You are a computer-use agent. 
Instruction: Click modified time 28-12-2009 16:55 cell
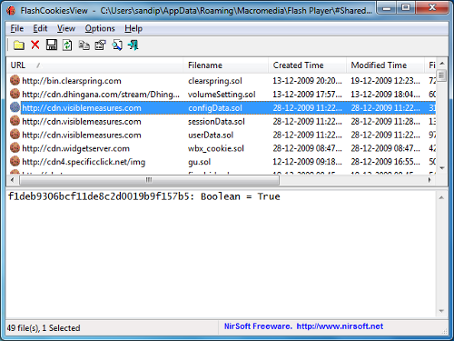tap(385, 162)
